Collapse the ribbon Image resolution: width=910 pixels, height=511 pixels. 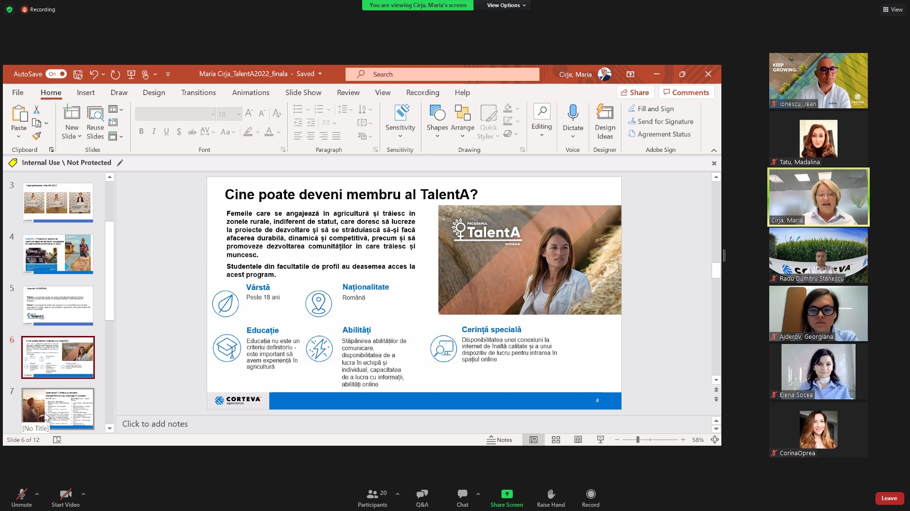tap(714, 150)
